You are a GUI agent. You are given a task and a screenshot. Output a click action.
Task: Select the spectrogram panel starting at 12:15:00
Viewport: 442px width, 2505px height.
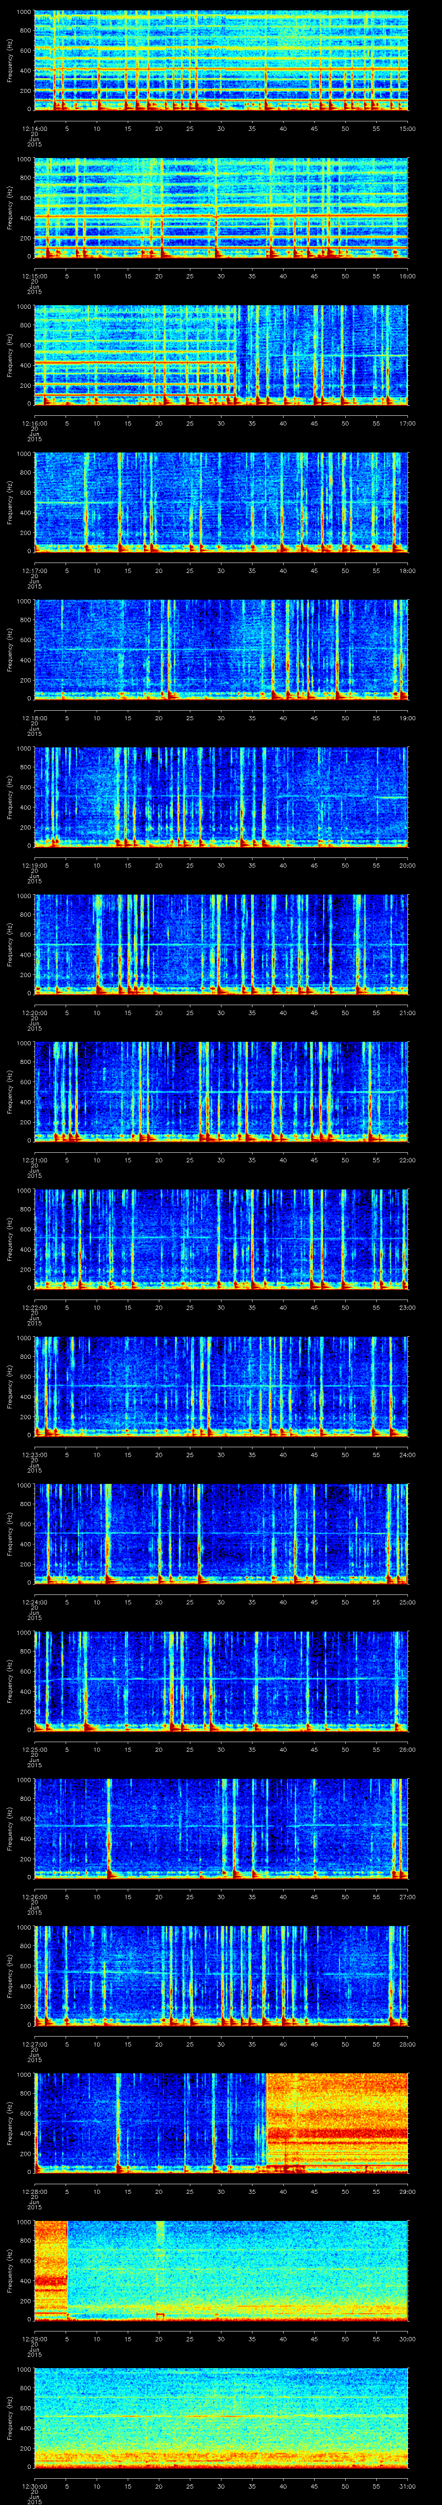tap(221, 208)
